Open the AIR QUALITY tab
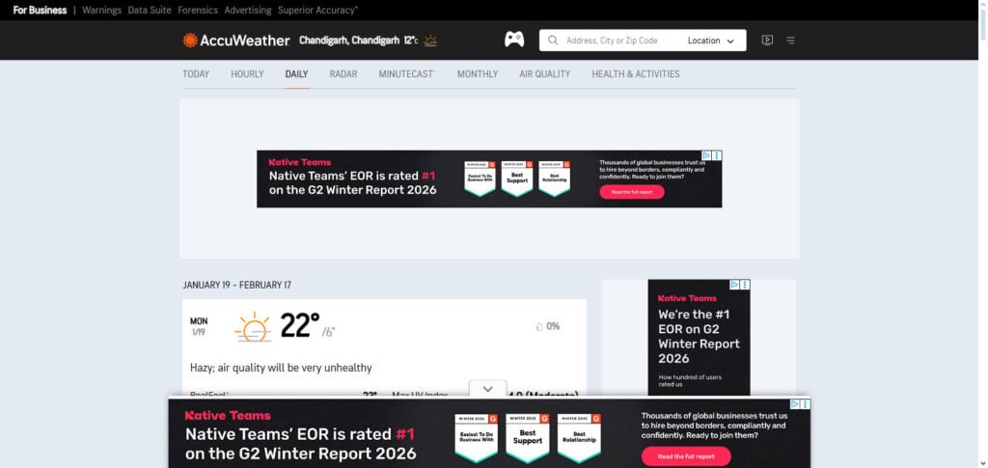 [x=545, y=74]
